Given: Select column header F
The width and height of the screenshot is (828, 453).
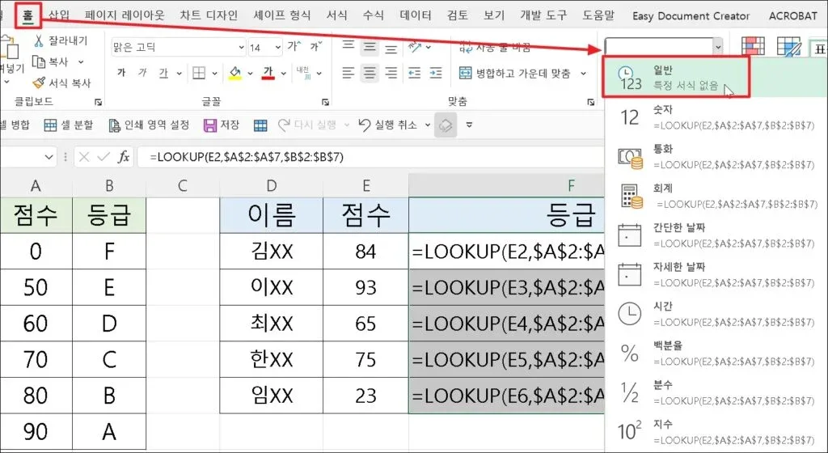Looking at the screenshot, I should point(570,185).
